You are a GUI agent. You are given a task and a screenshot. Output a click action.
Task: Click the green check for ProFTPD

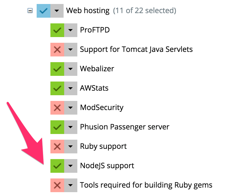pos(57,30)
